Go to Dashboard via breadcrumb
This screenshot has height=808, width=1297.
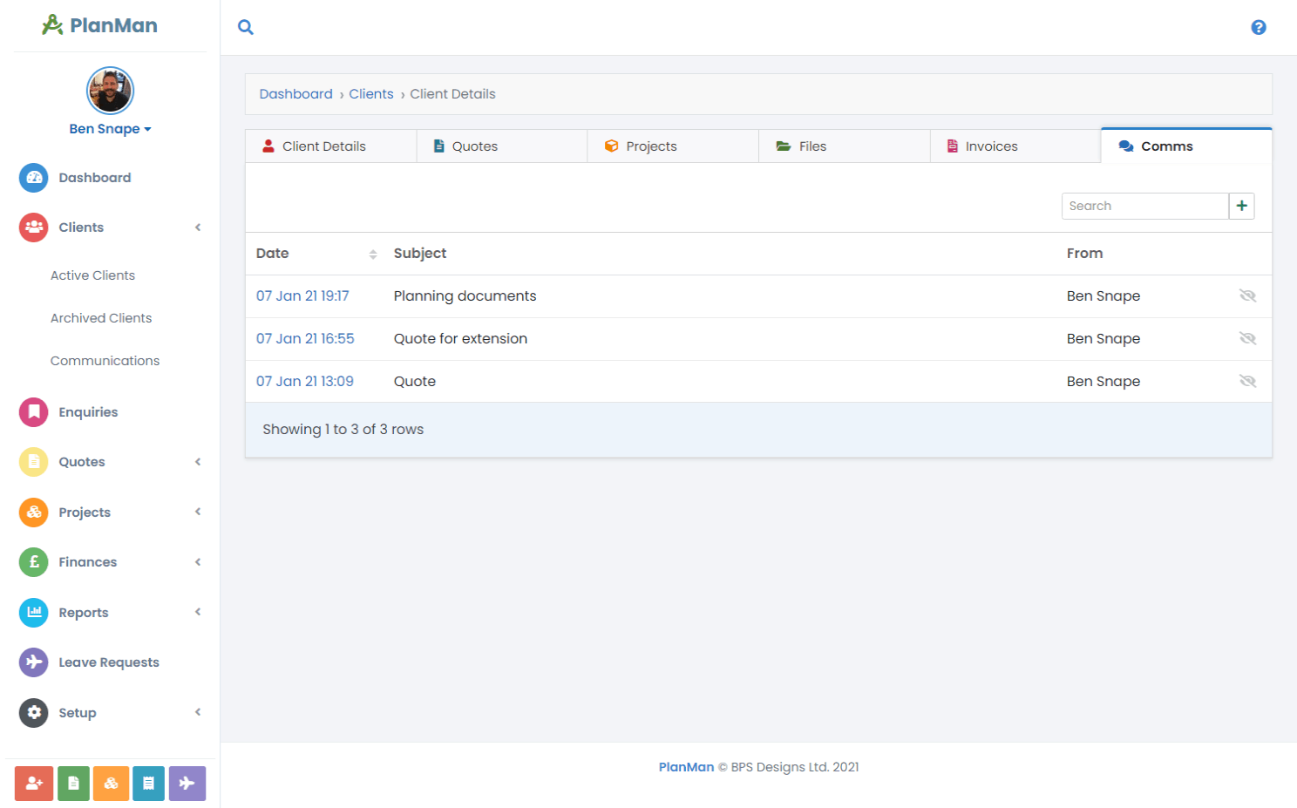tap(295, 94)
